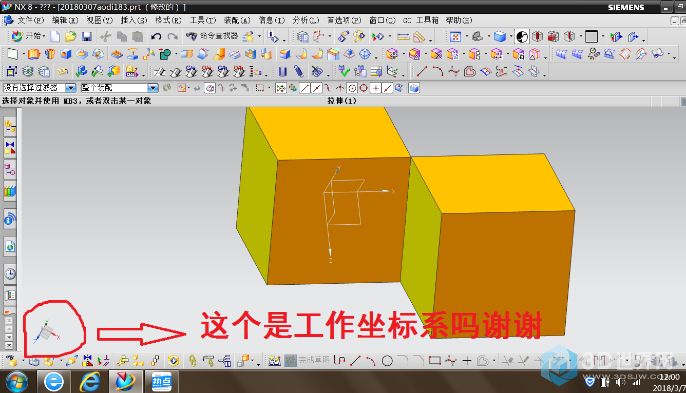Click the Line curve tool icon
The width and height of the screenshot is (686, 393).
coord(422,71)
